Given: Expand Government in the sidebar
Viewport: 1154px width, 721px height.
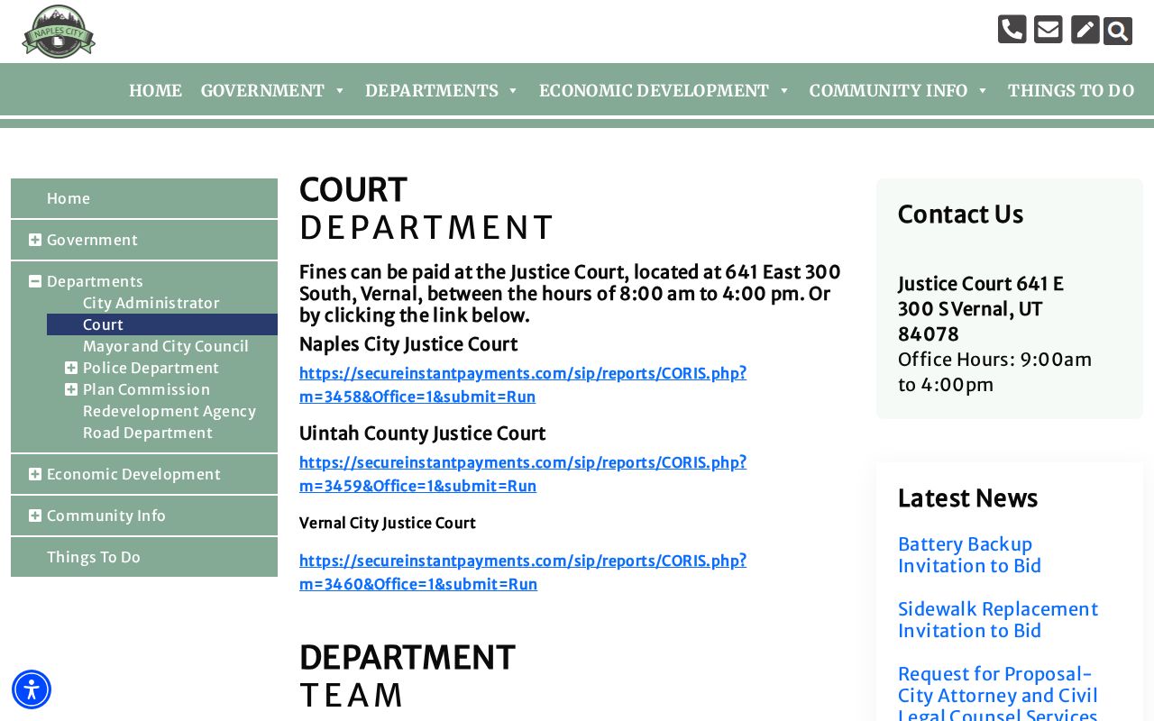Looking at the screenshot, I should pos(35,240).
